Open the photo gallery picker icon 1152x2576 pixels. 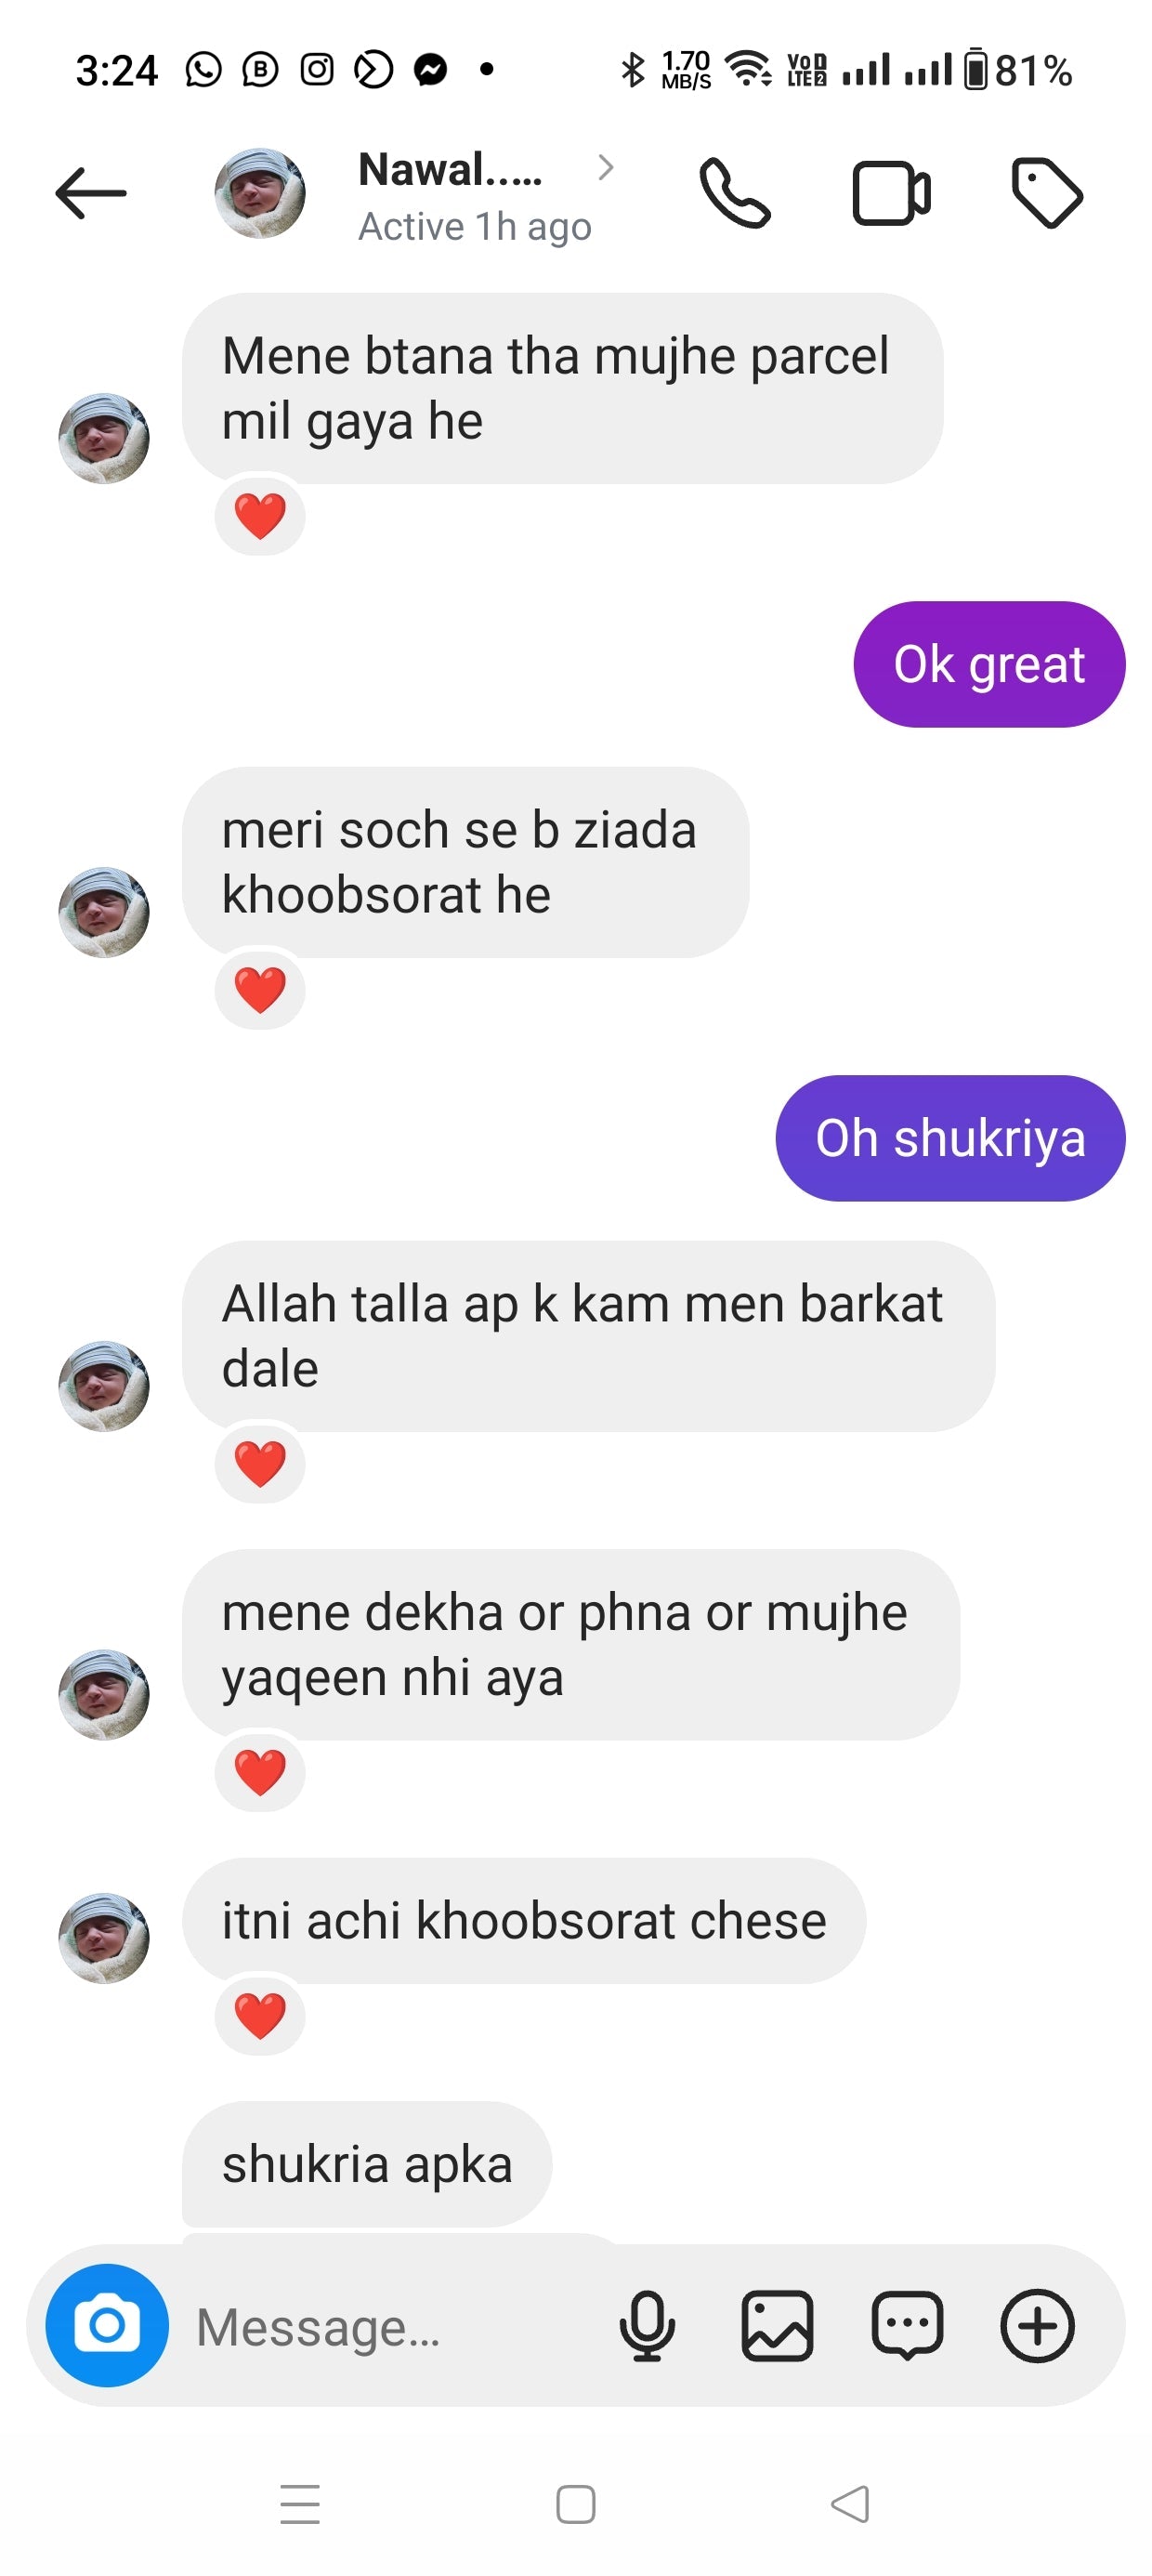tap(777, 2325)
